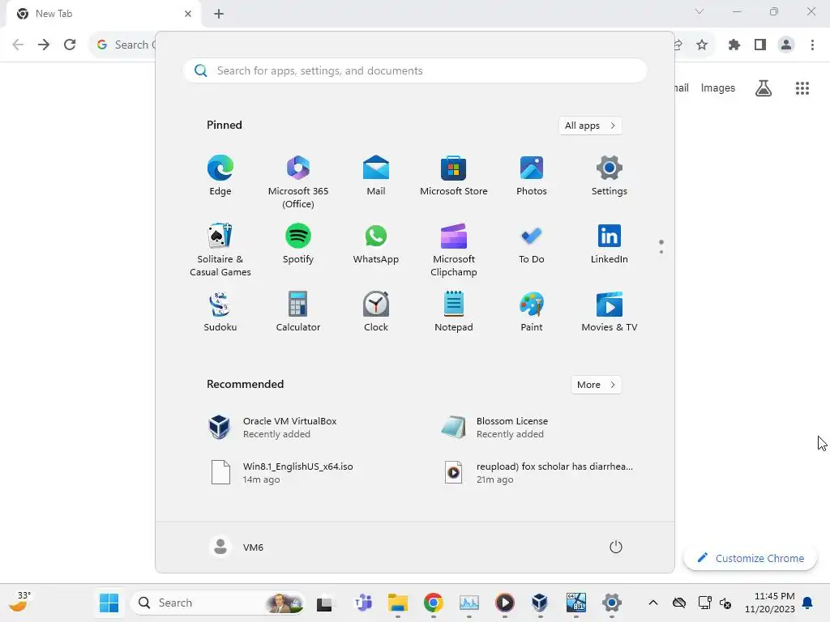Open the Images link on Google page

pyautogui.click(x=718, y=87)
